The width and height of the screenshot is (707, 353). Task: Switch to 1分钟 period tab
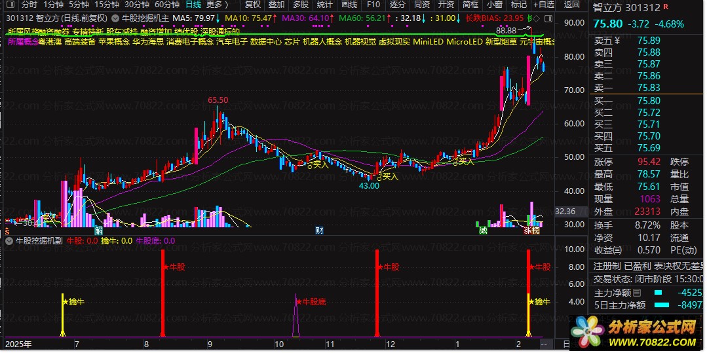[x=53, y=5]
